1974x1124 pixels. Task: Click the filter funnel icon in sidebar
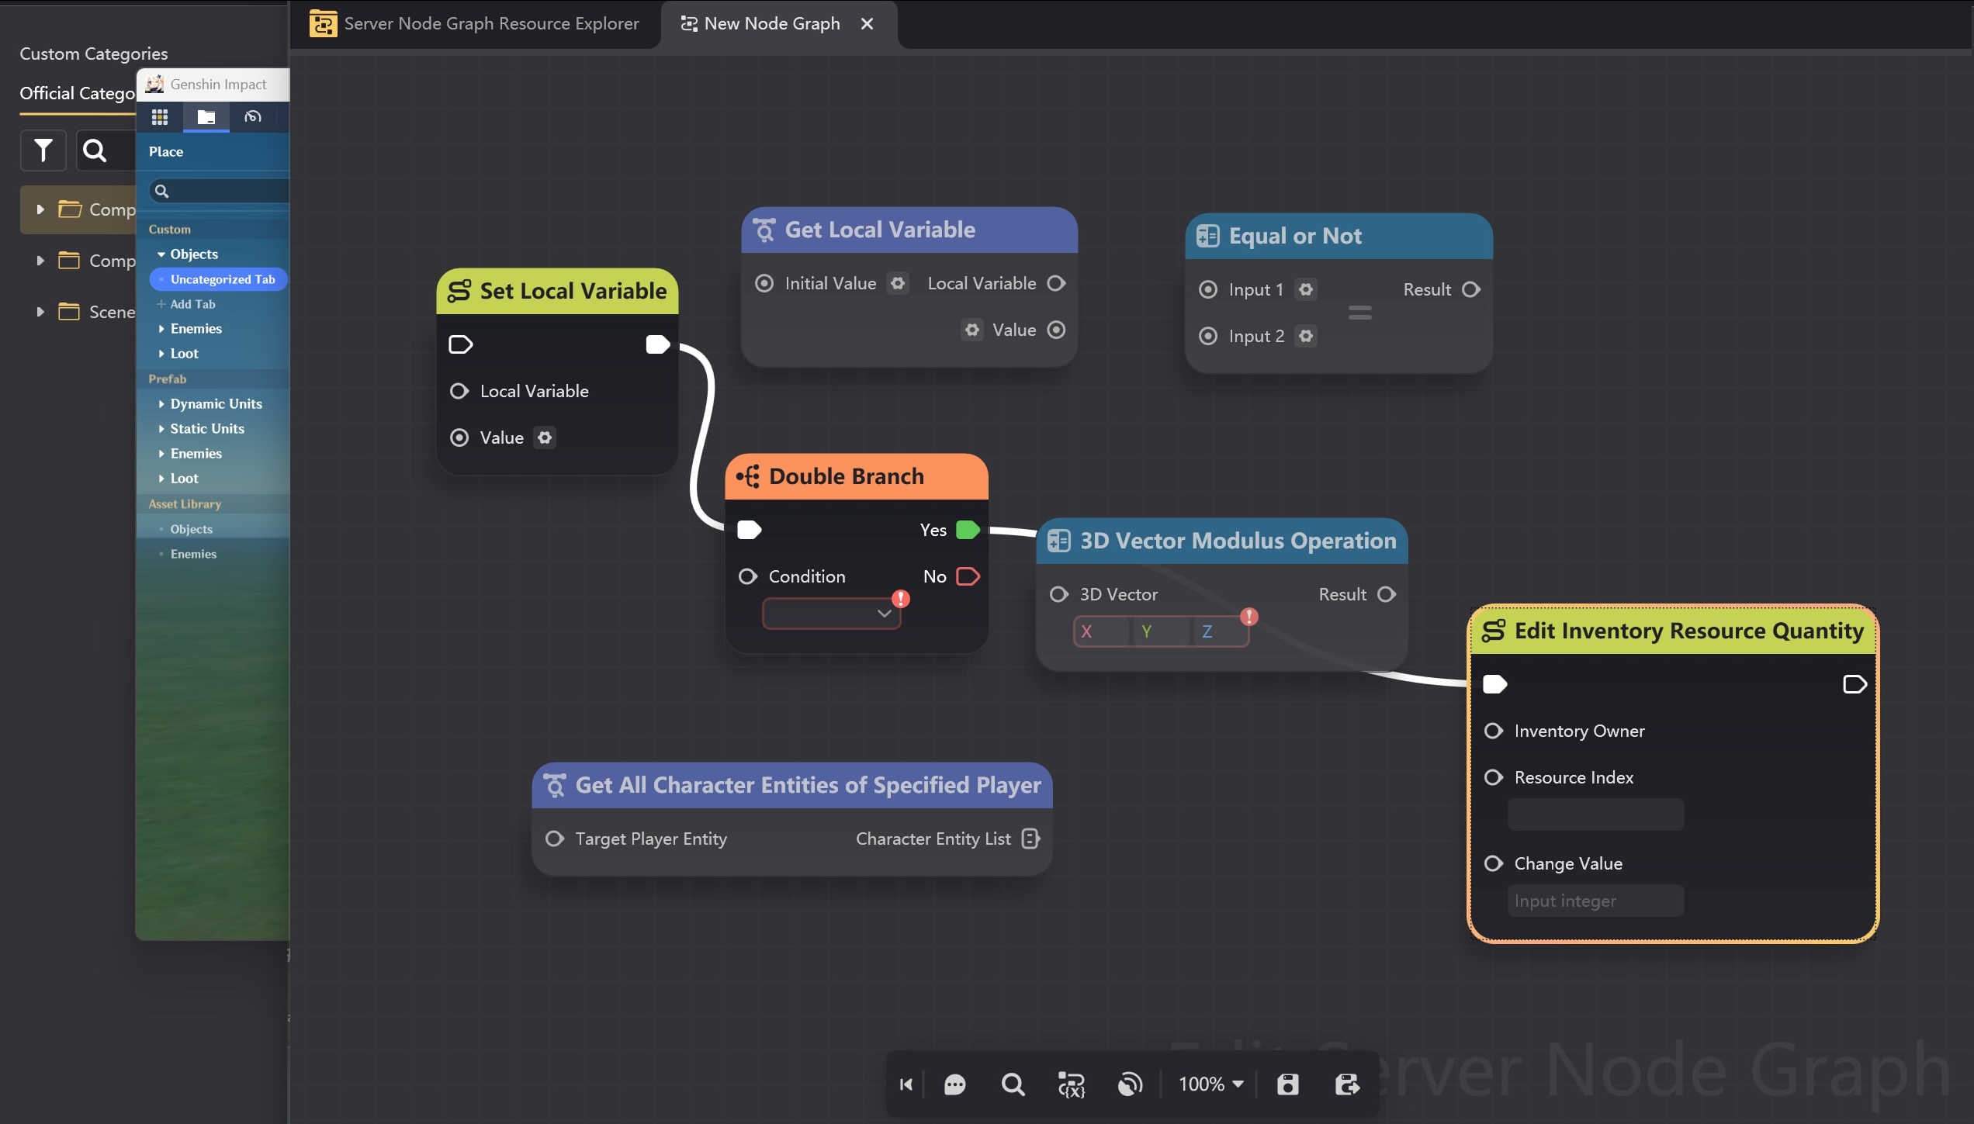click(x=43, y=150)
